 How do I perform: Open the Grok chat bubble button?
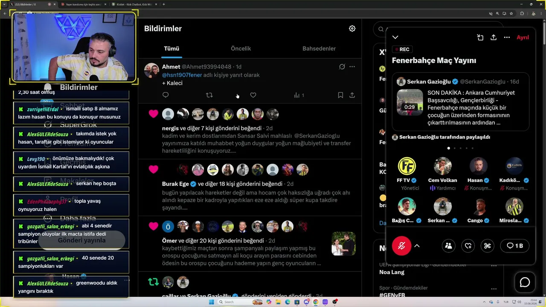(x=525, y=282)
